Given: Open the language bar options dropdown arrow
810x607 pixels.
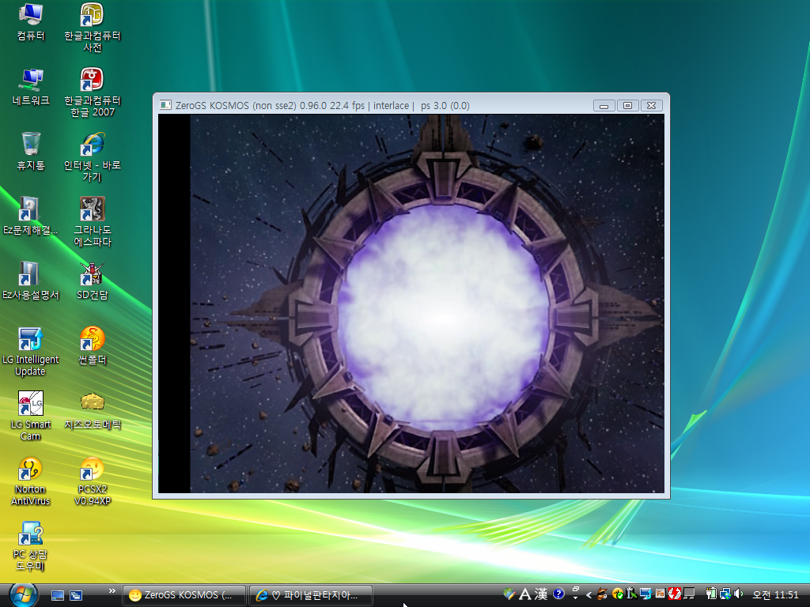Looking at the screenshot, I should point(576,598).
